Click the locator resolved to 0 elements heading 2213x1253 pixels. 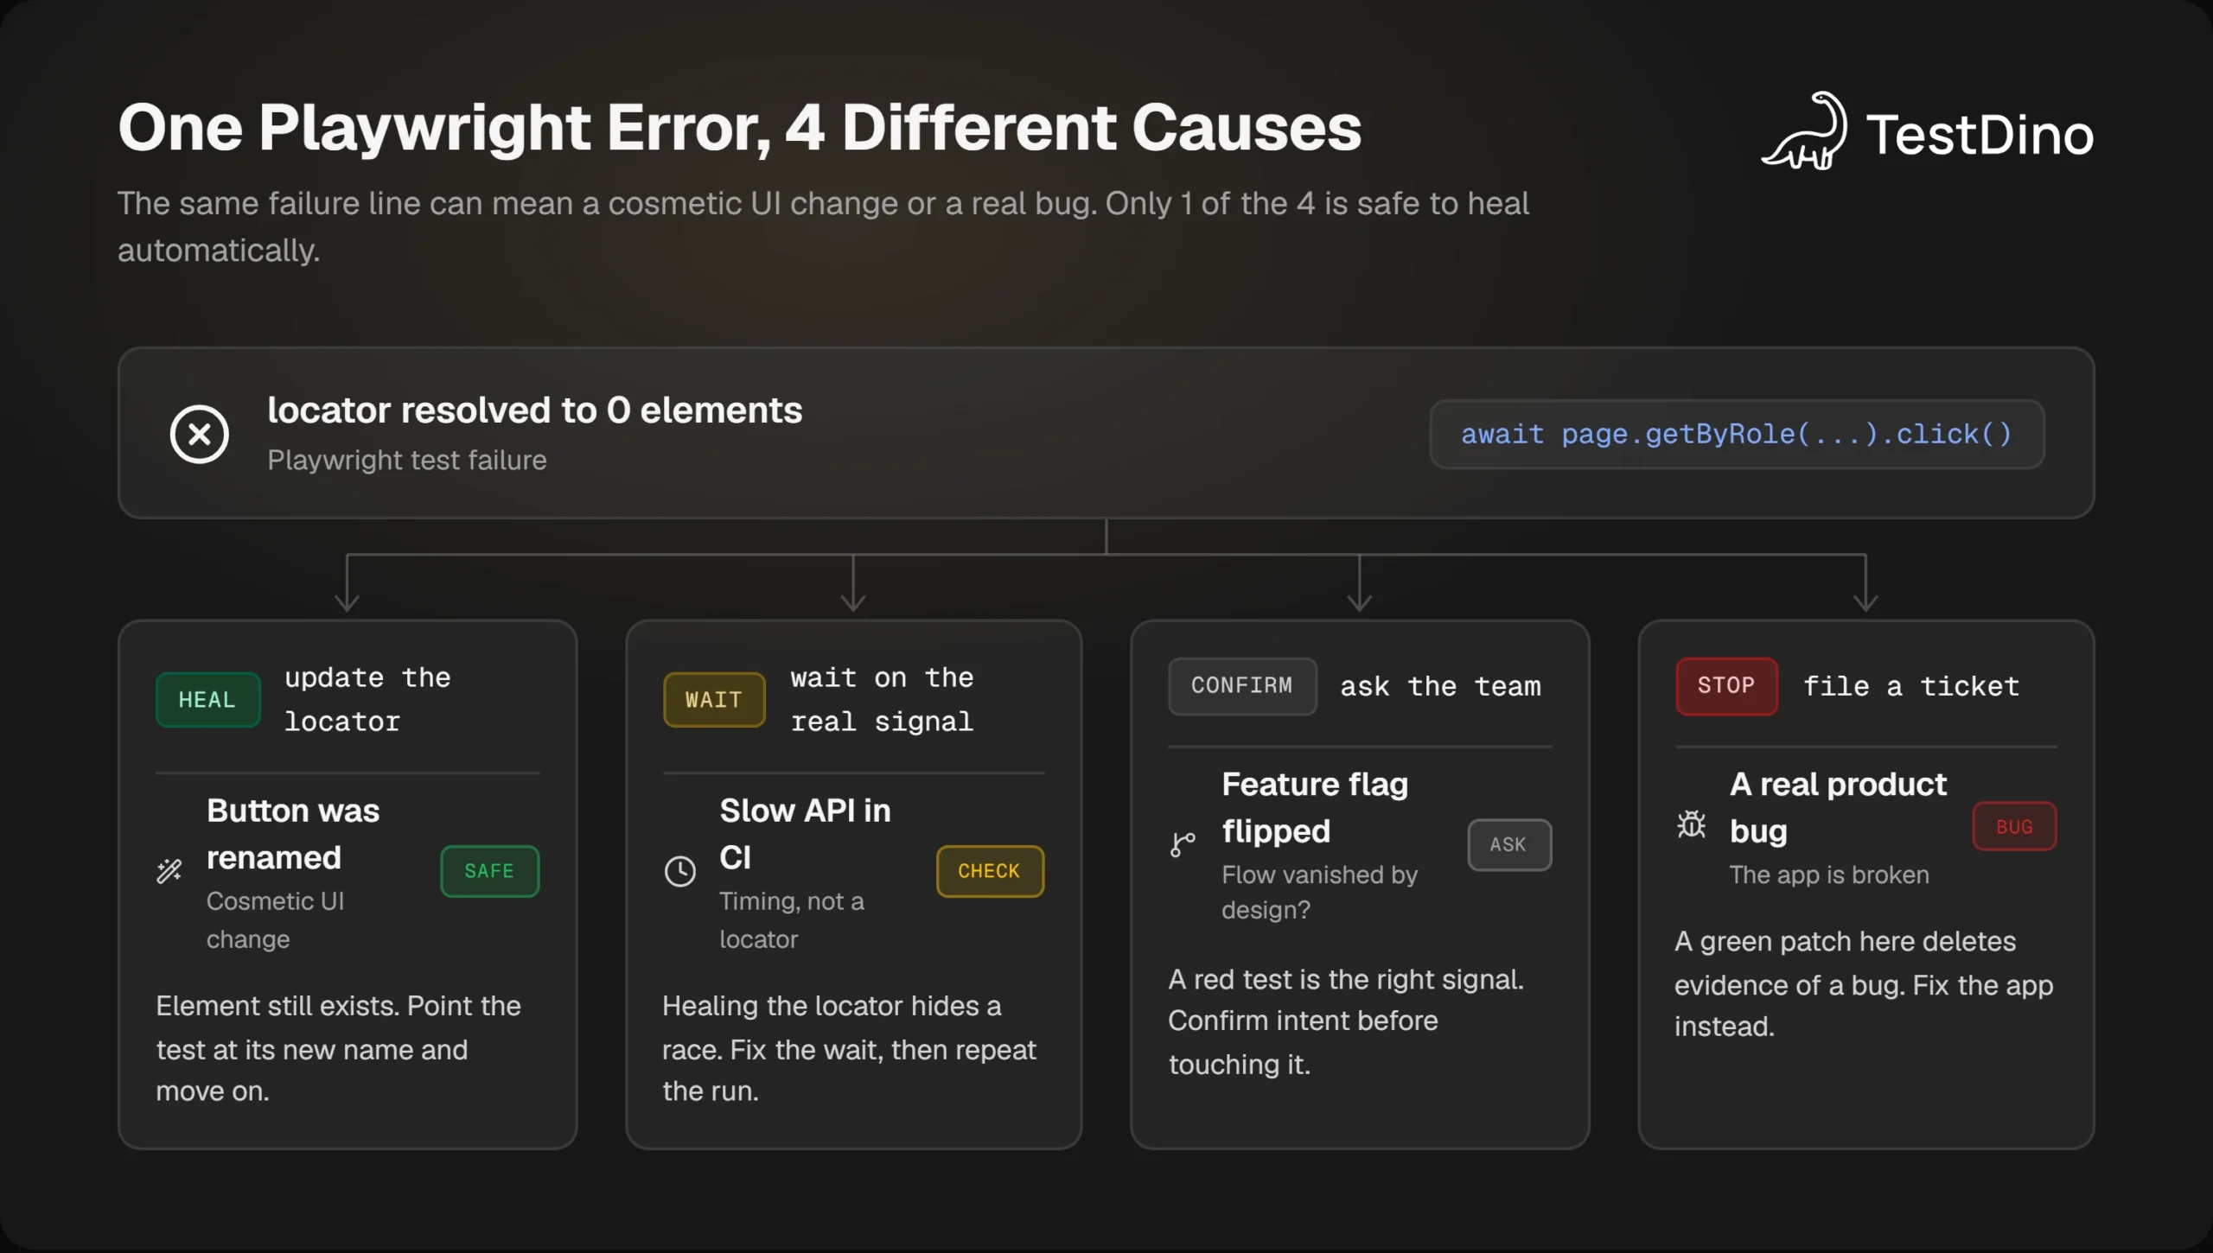(535, 410)
